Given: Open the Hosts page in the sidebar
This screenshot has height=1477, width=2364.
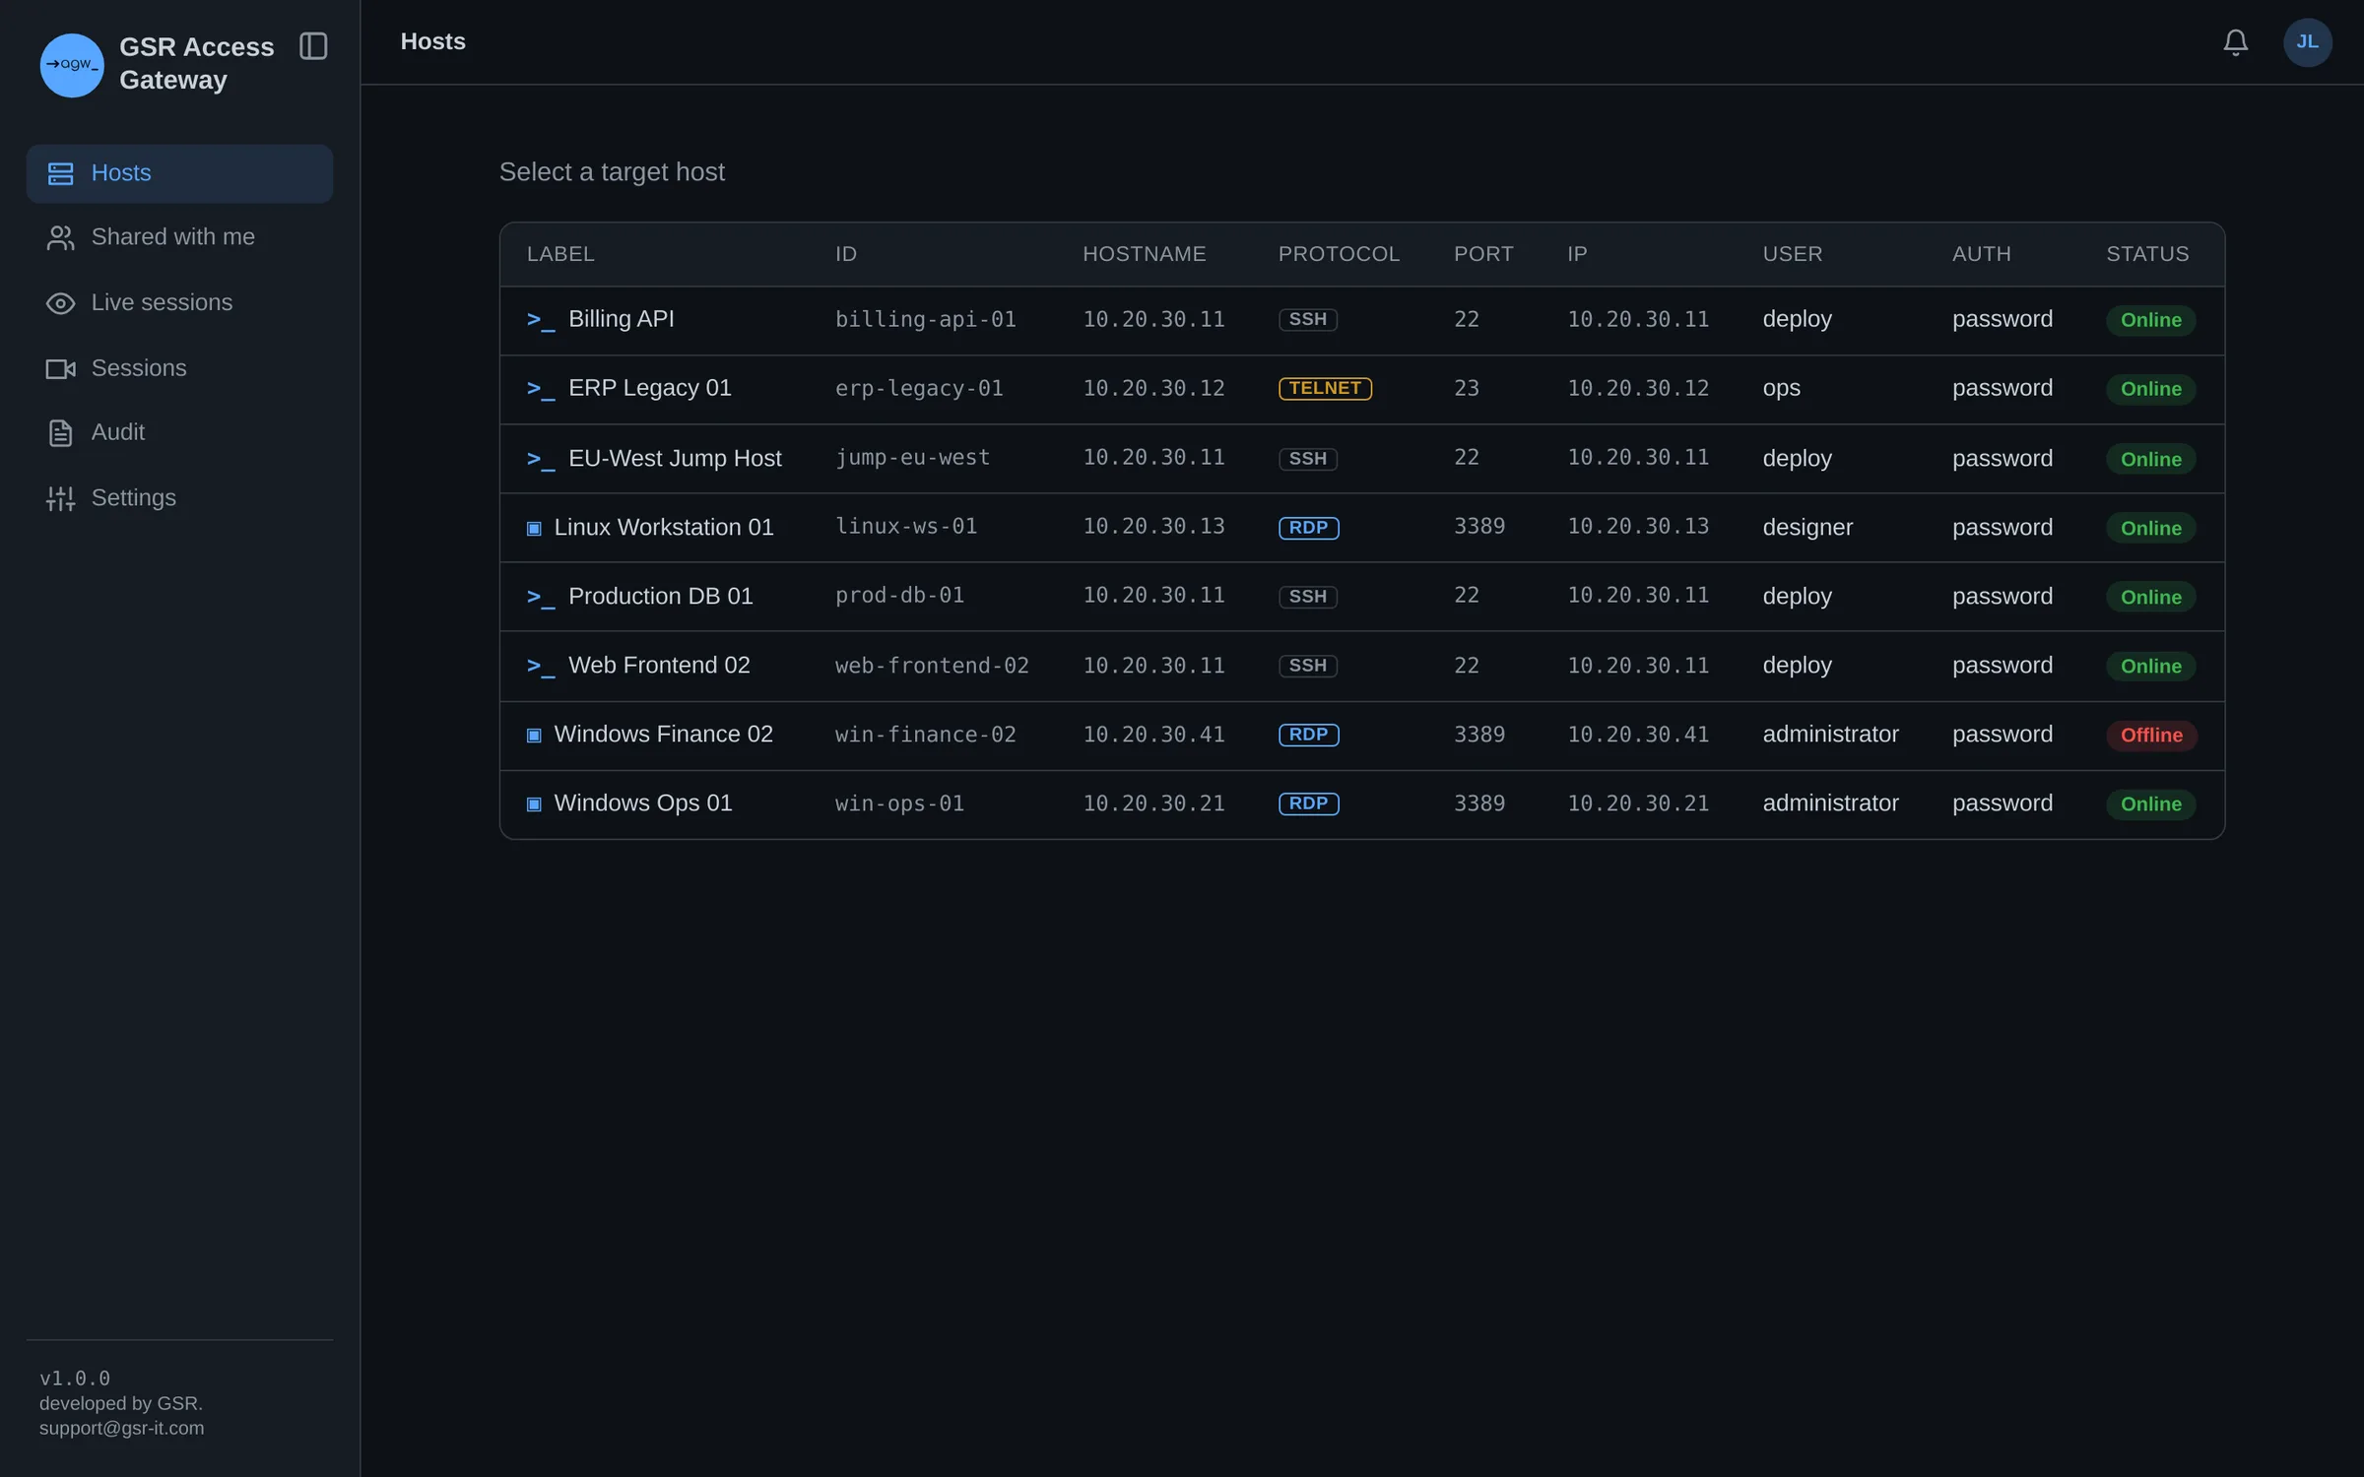Looking at the screenshot, I should (x=179, y=173).
